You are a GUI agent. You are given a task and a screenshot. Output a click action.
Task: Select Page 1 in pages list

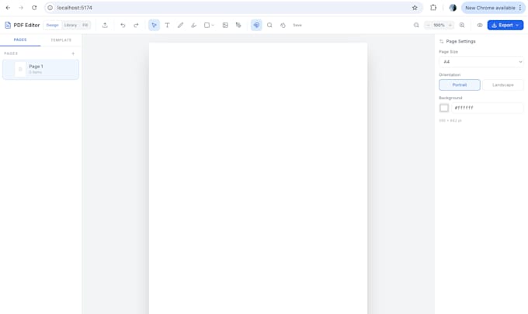click(x=40, y=69)
